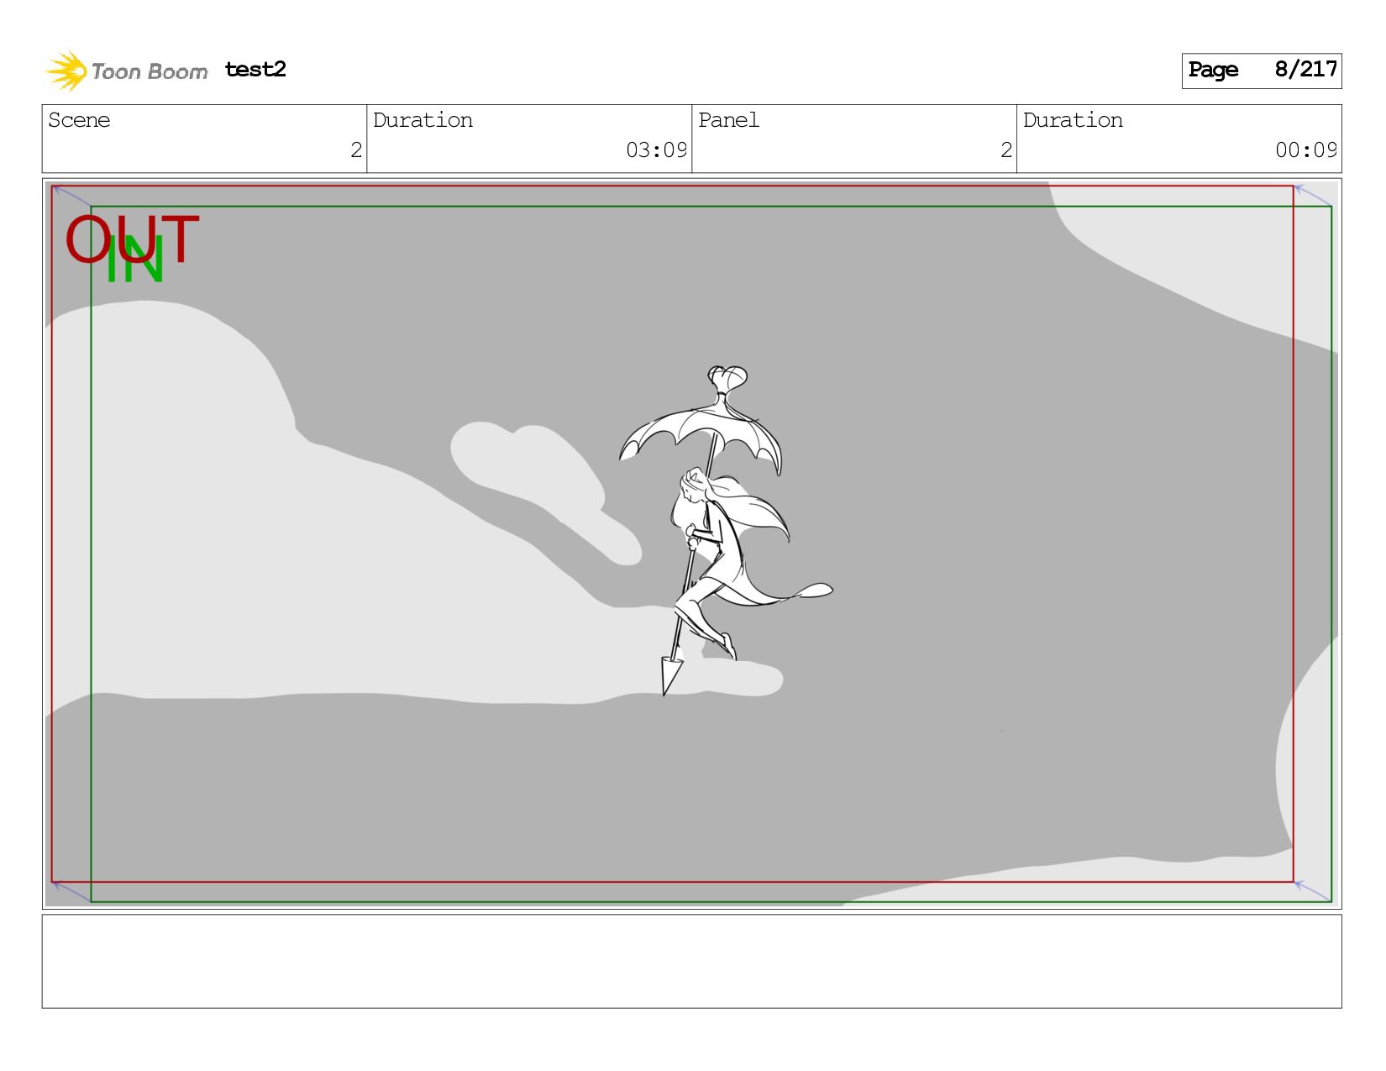Select the scene duration value '03:09'

click(x=657, y=150)
